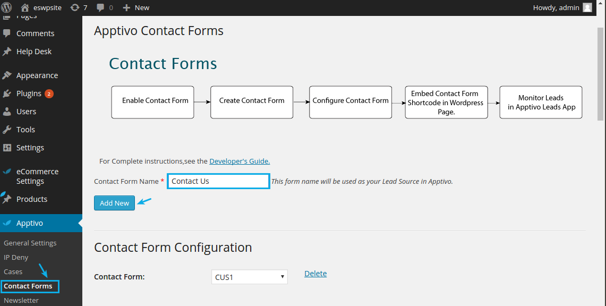Click the admin avatar image
The width and height of the screenshot is (606, 306).
click(x=587, y=8)
